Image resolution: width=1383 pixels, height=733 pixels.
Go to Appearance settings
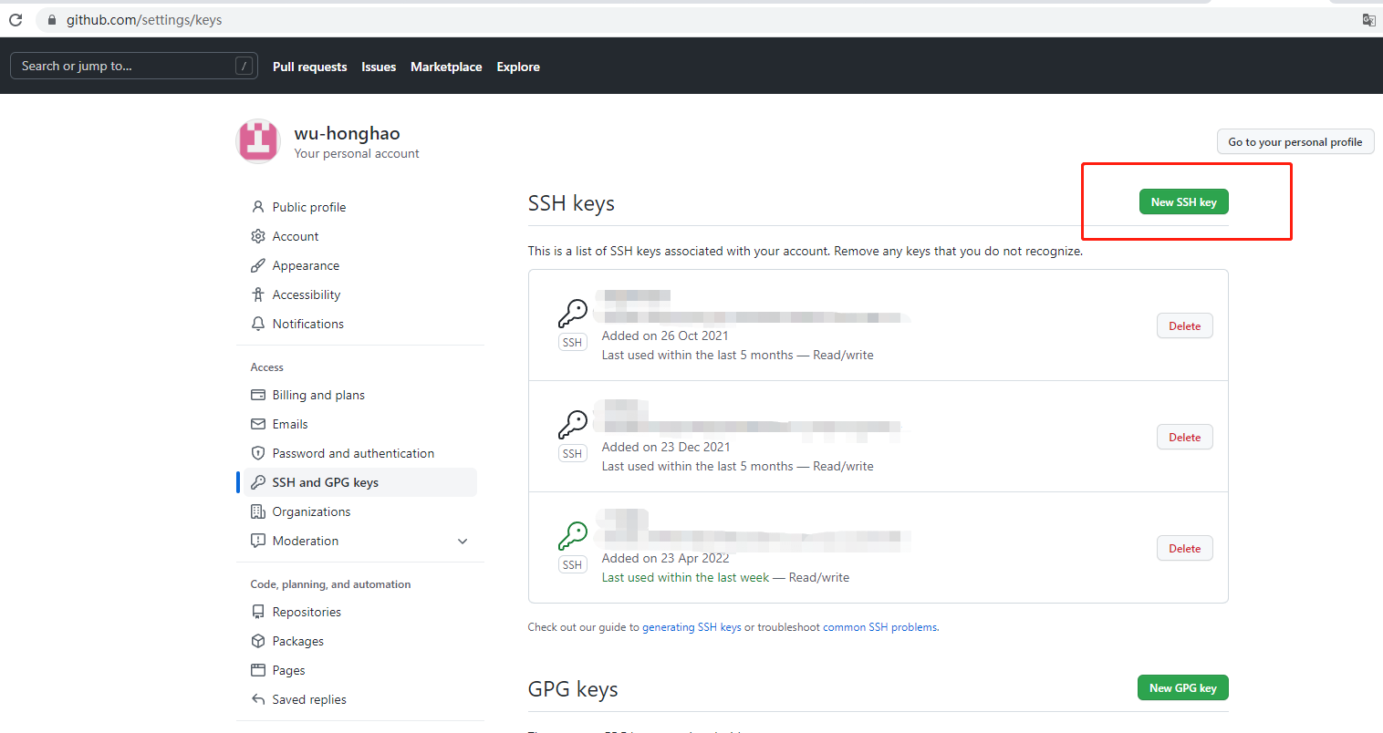[360, 265]
